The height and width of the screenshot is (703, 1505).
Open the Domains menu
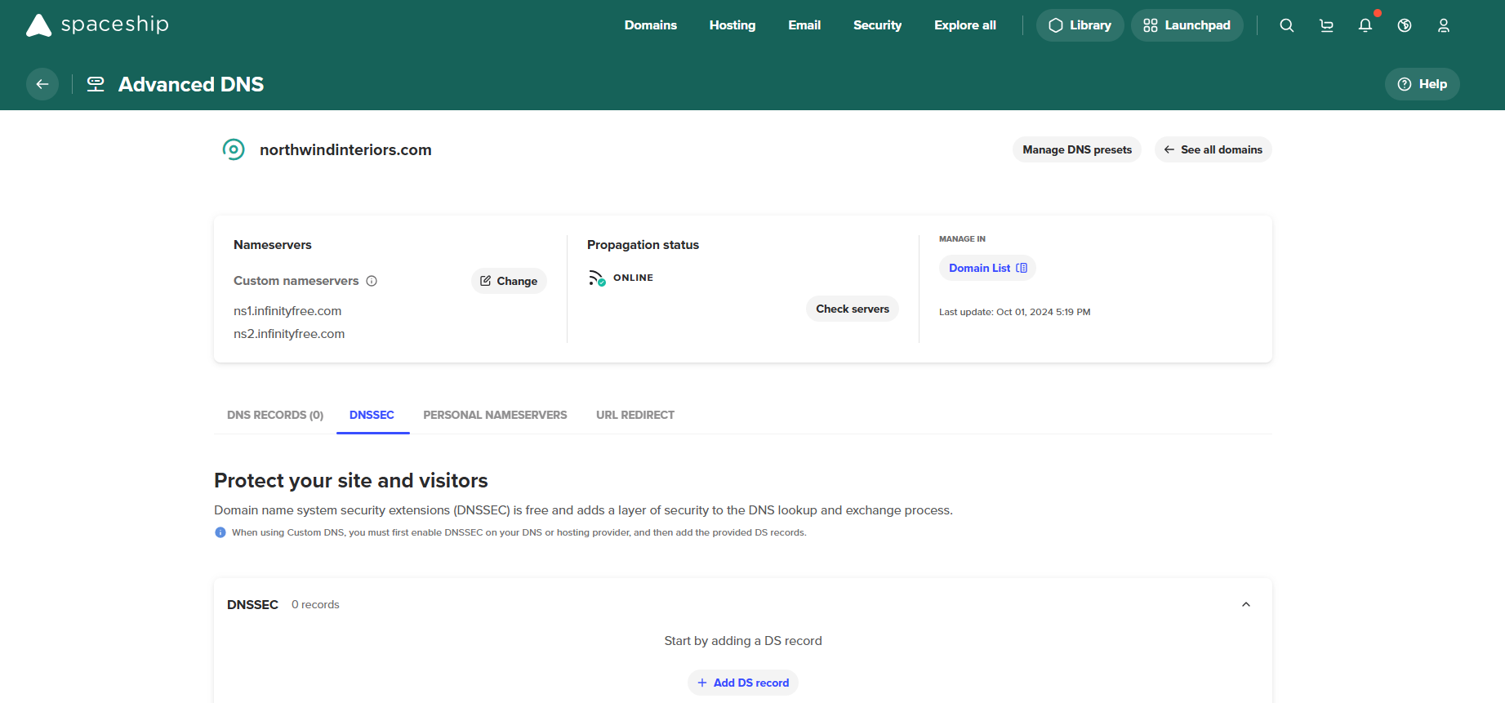click(650, 25)
